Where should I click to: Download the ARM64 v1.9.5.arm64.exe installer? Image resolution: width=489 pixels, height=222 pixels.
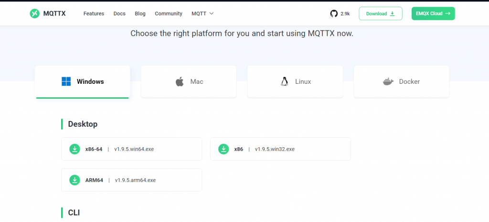point(132,180)
